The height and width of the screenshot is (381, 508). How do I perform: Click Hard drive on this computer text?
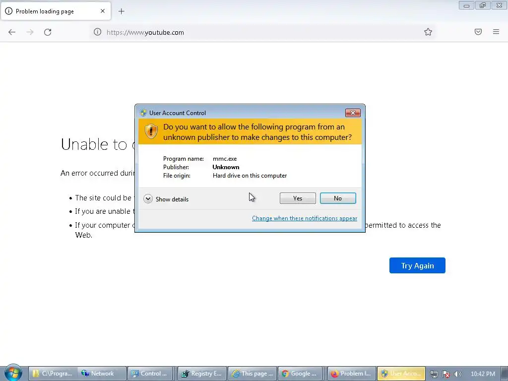click(x=250, y=176)
